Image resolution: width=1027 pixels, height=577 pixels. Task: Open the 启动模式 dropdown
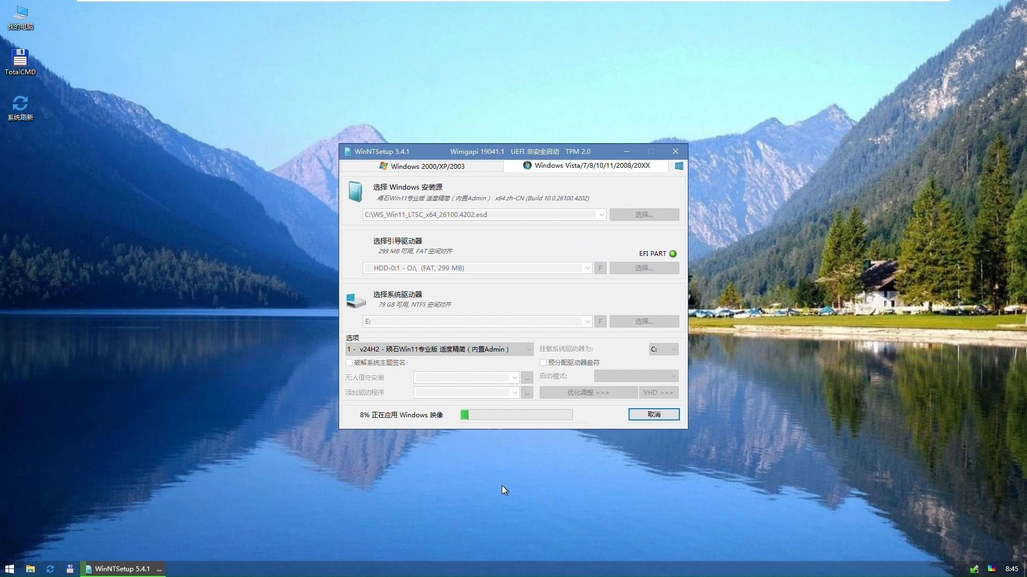coord(637,376)
